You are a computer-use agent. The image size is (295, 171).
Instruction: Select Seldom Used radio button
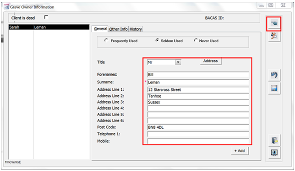point(157,40)
